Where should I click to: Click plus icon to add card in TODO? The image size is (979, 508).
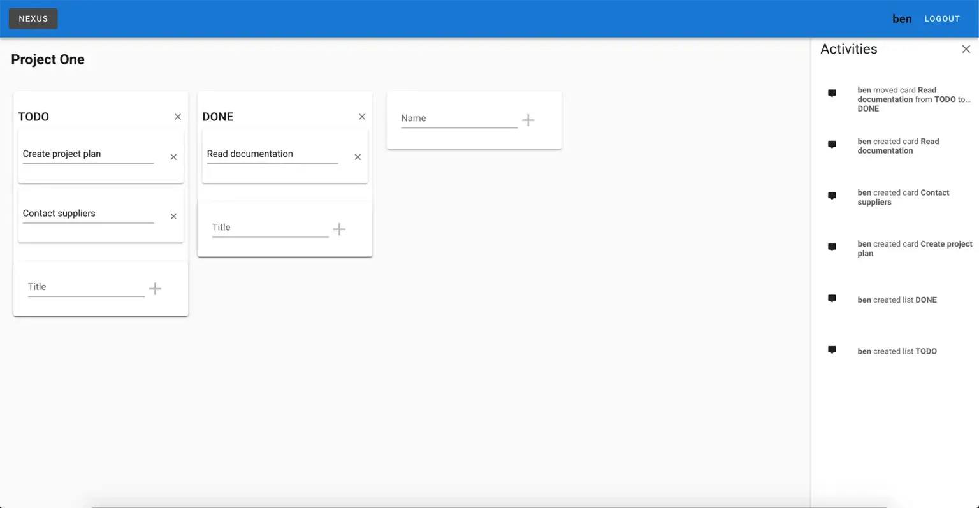[155, 289]
